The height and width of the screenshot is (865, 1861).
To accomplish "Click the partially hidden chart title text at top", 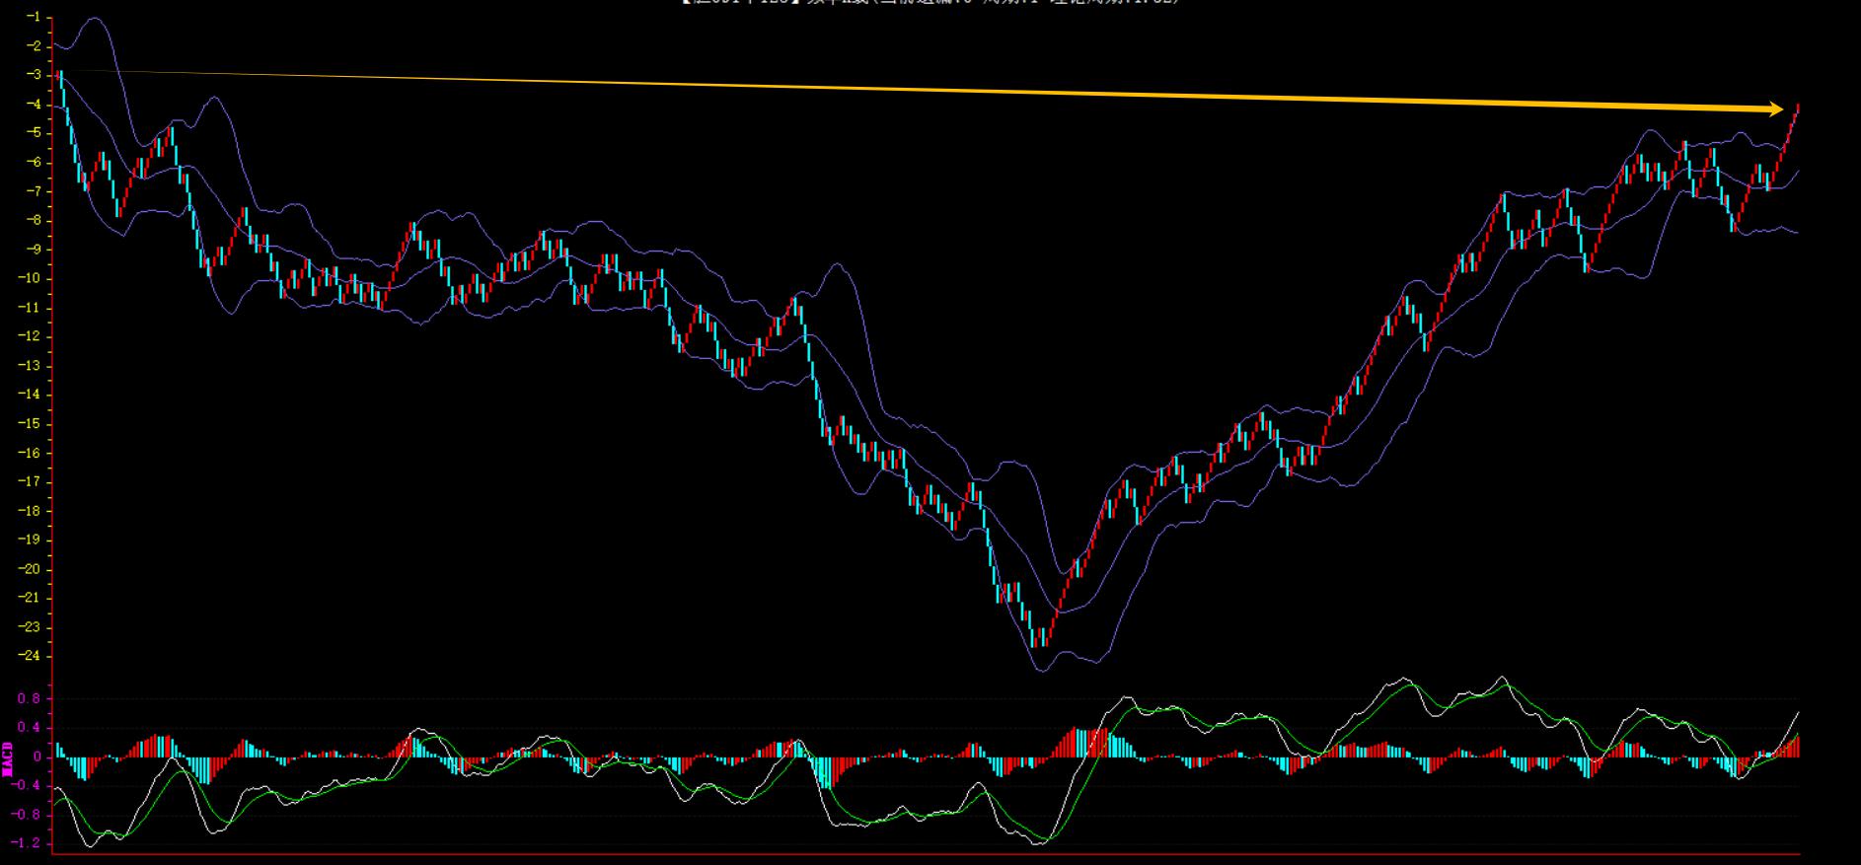I will click(930, 3).
